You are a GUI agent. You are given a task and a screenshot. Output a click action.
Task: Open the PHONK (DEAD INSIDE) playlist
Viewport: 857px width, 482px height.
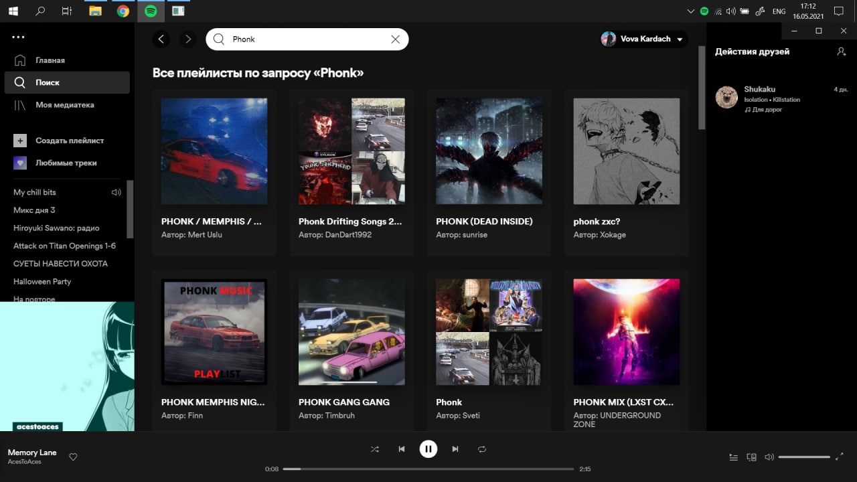click(x=489, y=172)
